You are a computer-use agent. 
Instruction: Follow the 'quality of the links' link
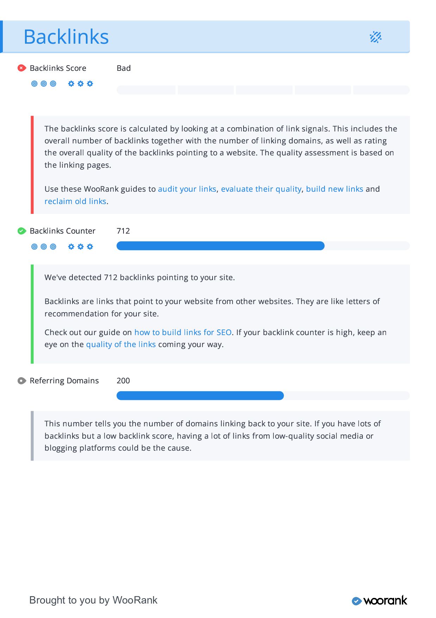[121, 344]
